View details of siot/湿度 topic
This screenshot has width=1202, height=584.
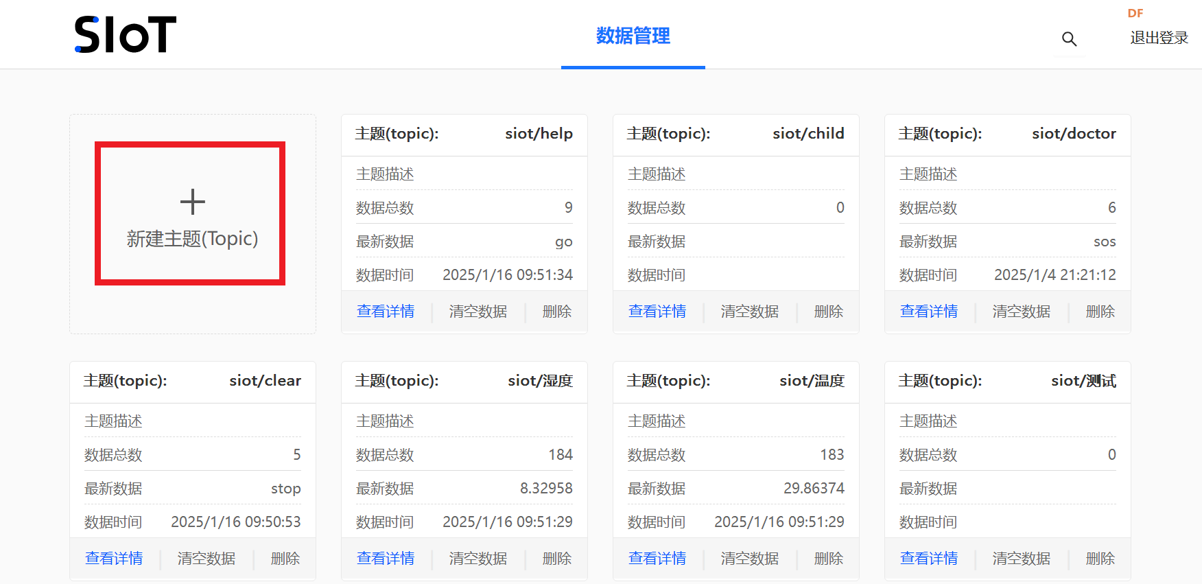[386, 559]
